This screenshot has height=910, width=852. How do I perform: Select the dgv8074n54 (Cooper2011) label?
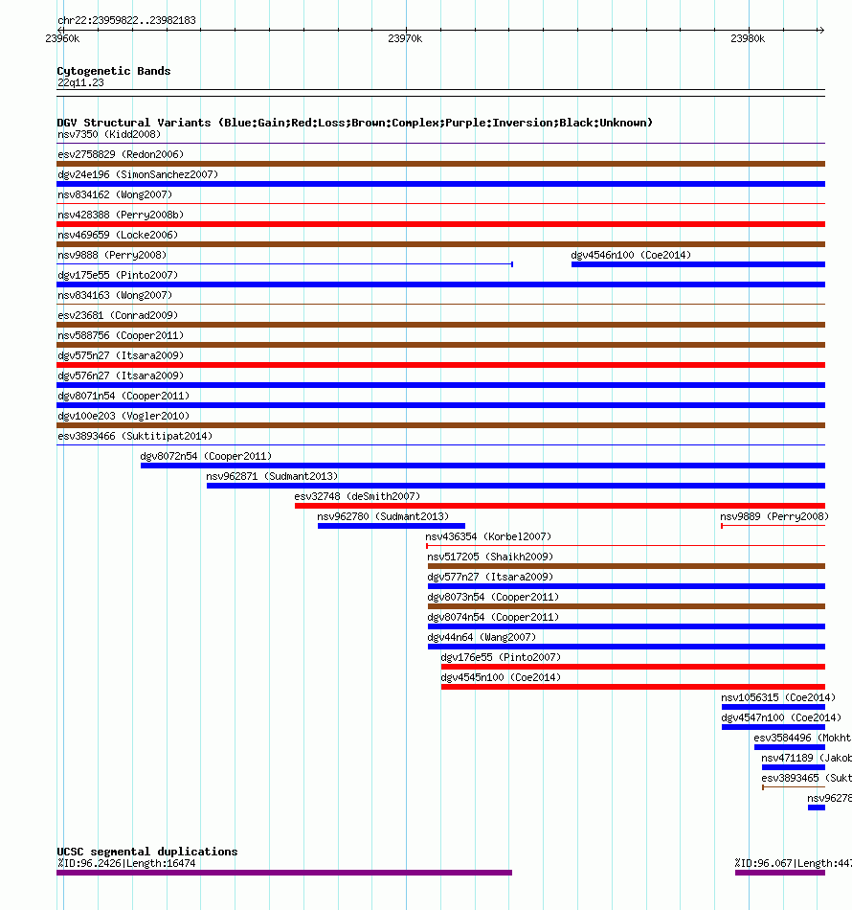click(493, 618)
